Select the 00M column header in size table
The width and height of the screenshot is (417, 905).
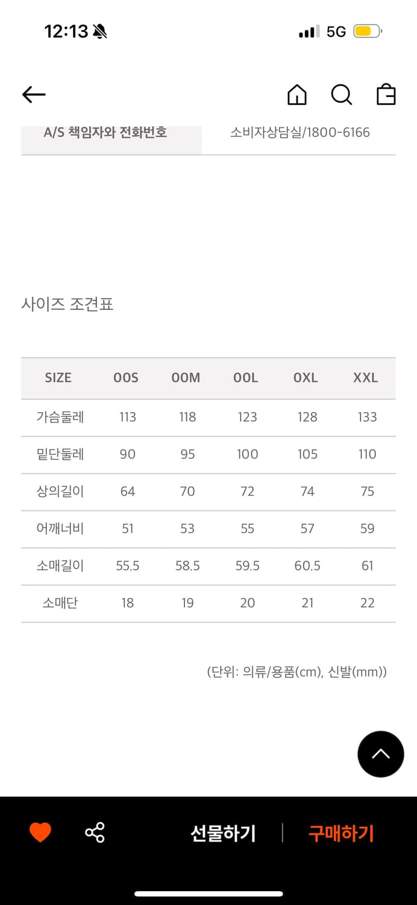coord(187,378)
